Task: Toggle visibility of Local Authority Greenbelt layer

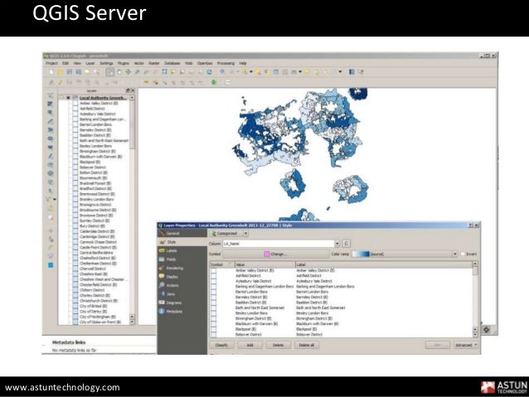Action: (x=68, y=98)
